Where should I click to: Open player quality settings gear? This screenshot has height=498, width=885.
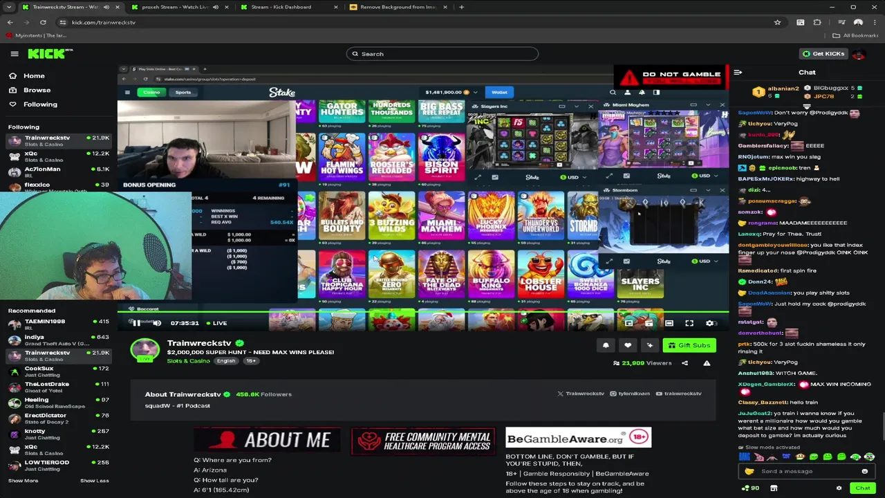coord(709,323)
